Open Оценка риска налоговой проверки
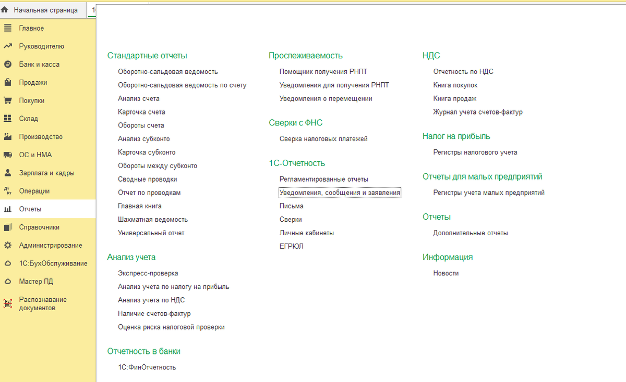Viewport: 626px width, 382px height. [x=171, y=327]
